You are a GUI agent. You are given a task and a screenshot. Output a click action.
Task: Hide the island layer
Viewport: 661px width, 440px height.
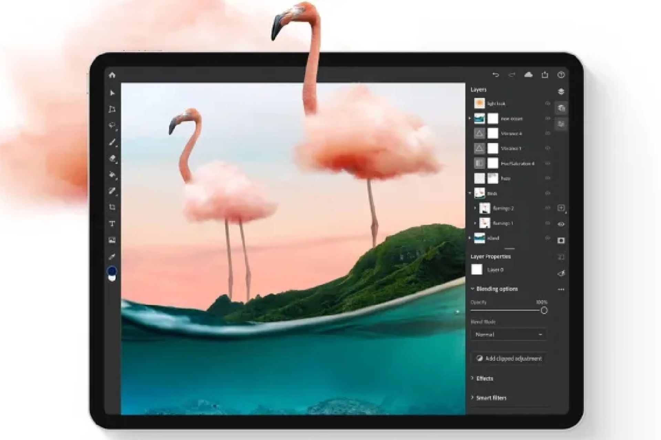click(547, 238)
